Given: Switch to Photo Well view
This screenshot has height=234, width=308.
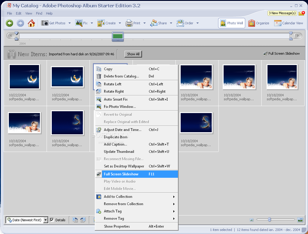Looking at the screenshot, I should point(232,23).
